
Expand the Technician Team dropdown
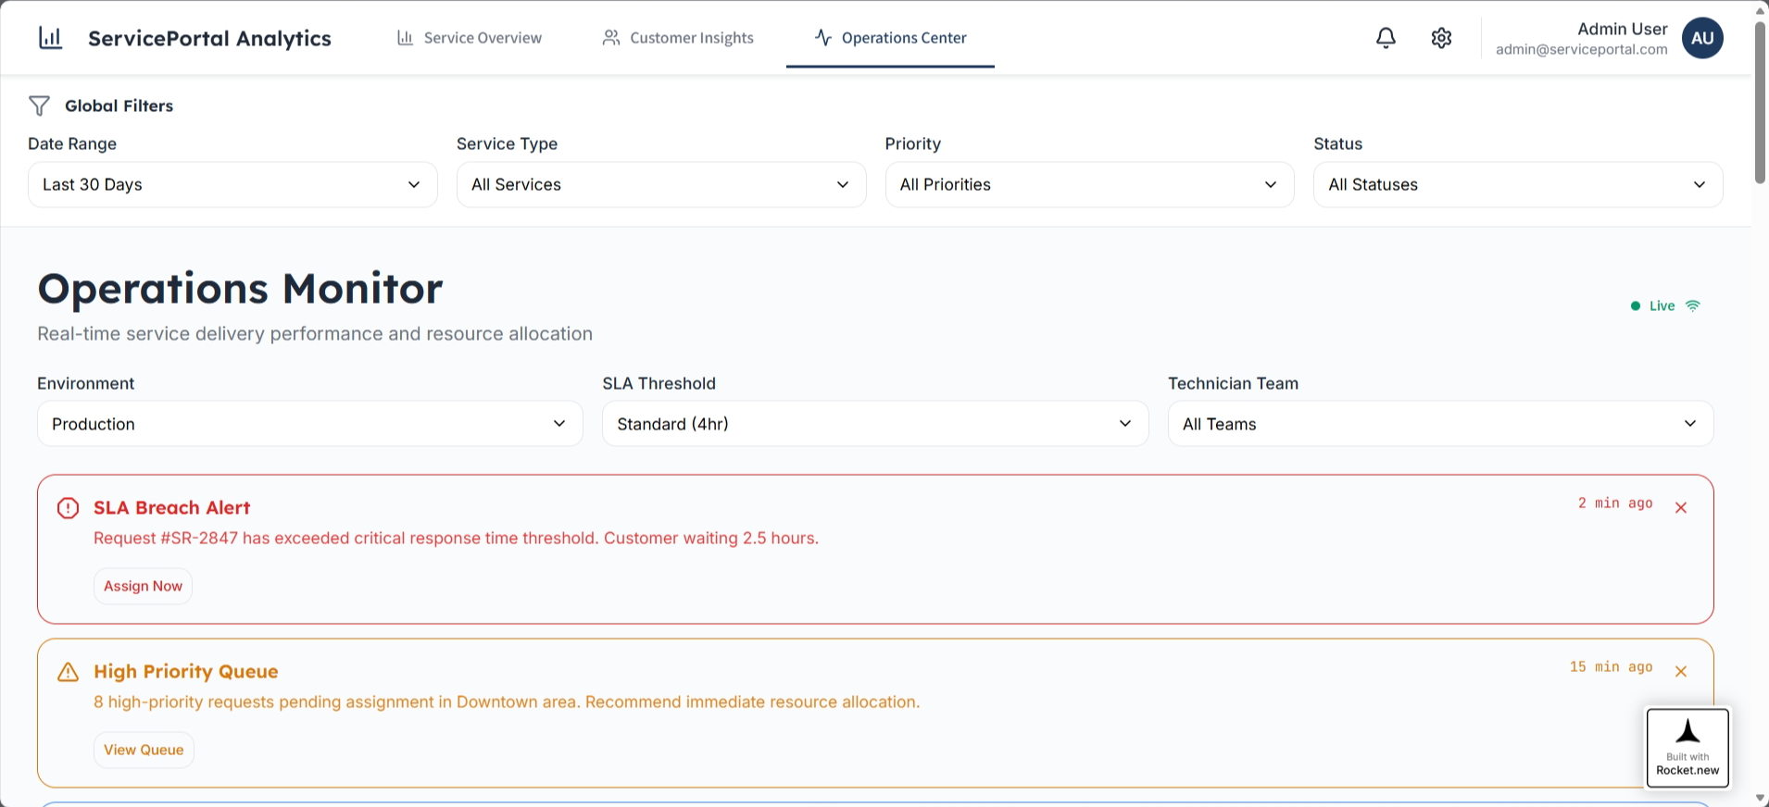[1440, 424]
